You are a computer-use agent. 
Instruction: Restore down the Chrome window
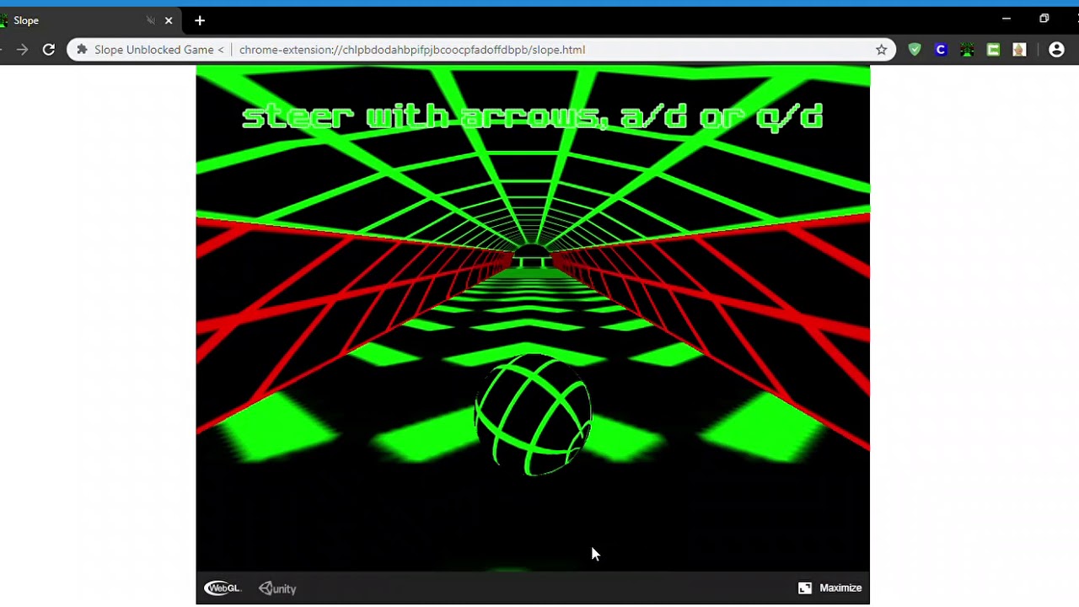(x=1044, y=19)
